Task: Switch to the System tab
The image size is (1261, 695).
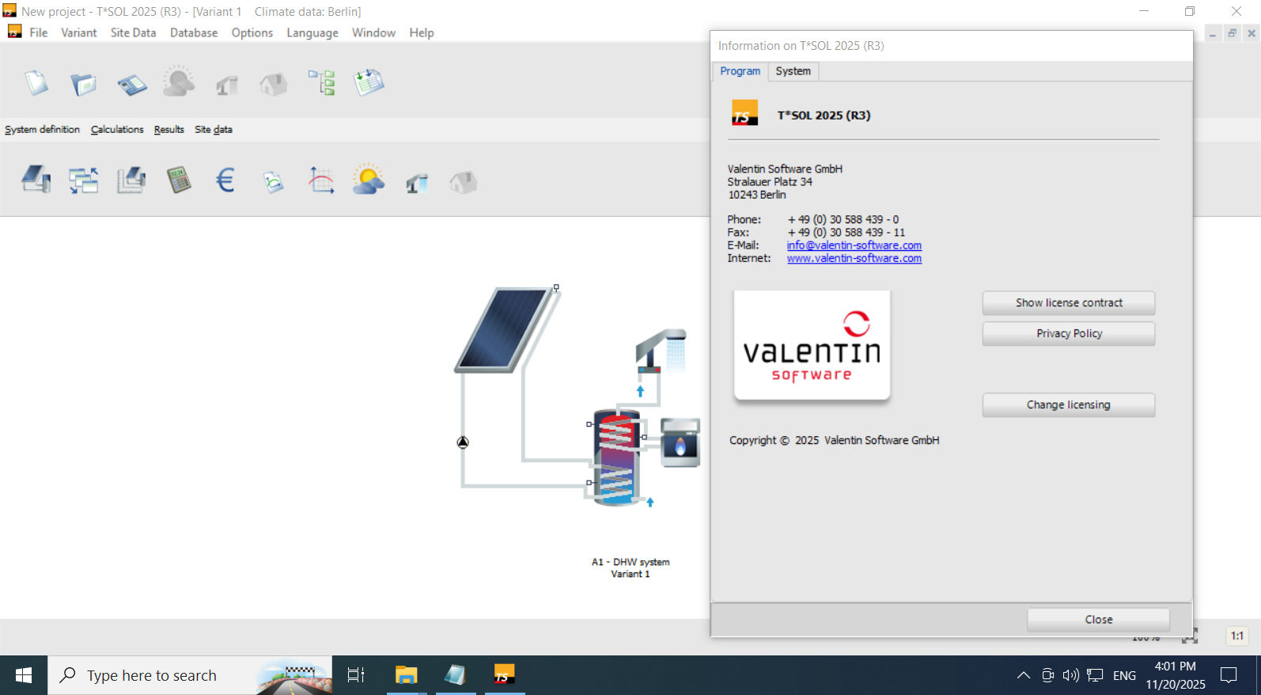Action: point(793,71)
